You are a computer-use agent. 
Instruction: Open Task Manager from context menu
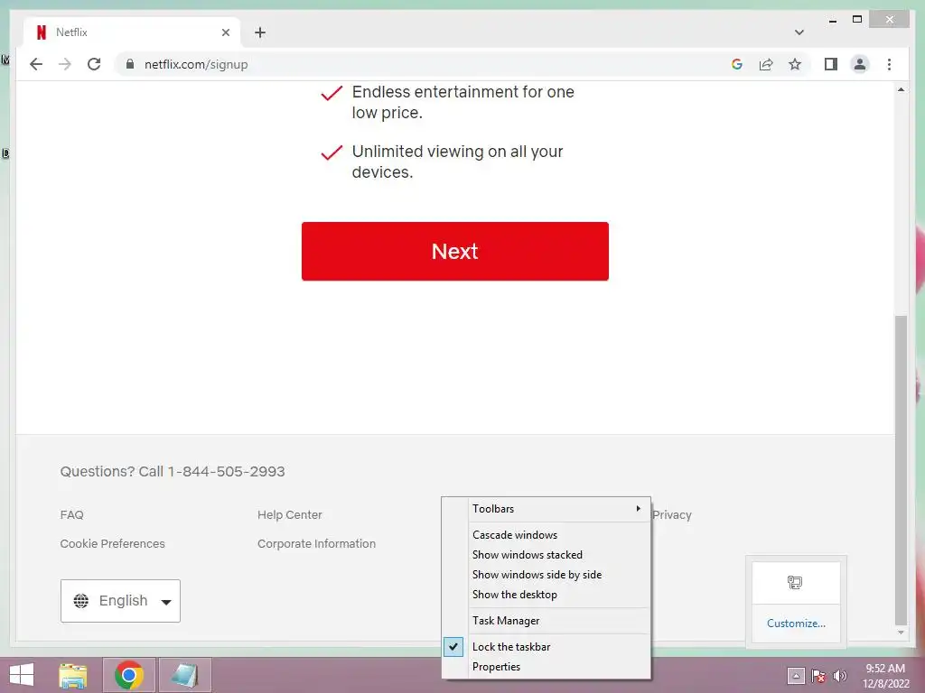pyautogui.click(x=547, y=621)
